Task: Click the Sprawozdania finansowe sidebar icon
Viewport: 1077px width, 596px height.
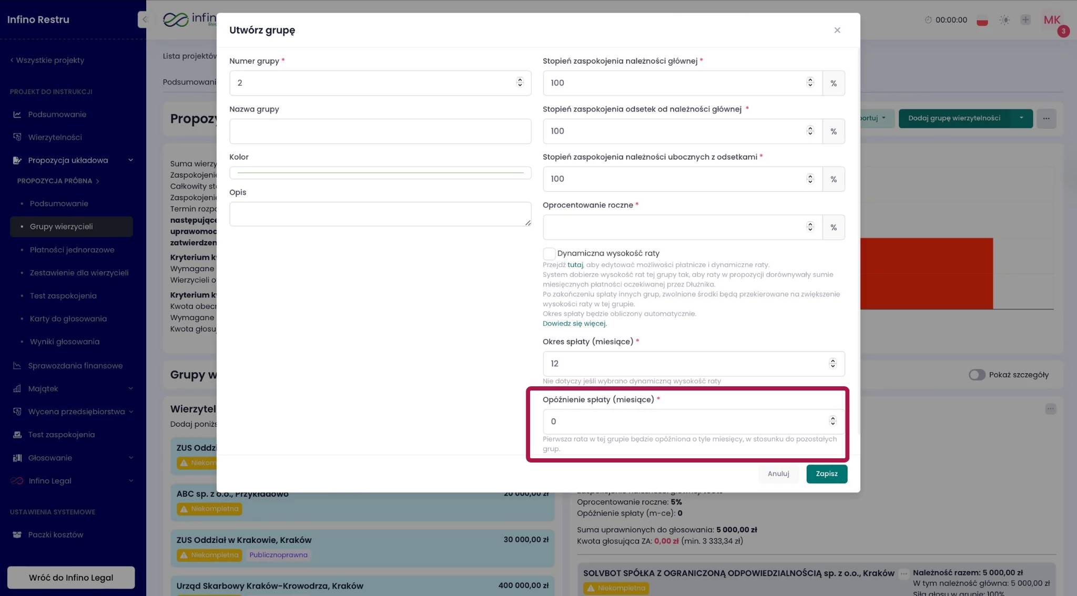Action: coord(17,366)
